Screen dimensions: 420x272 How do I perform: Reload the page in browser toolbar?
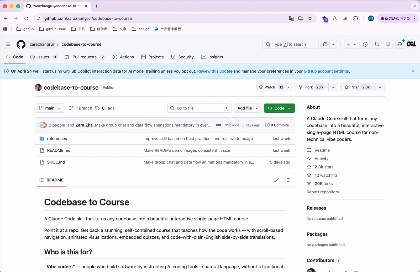tap(26, 18)
